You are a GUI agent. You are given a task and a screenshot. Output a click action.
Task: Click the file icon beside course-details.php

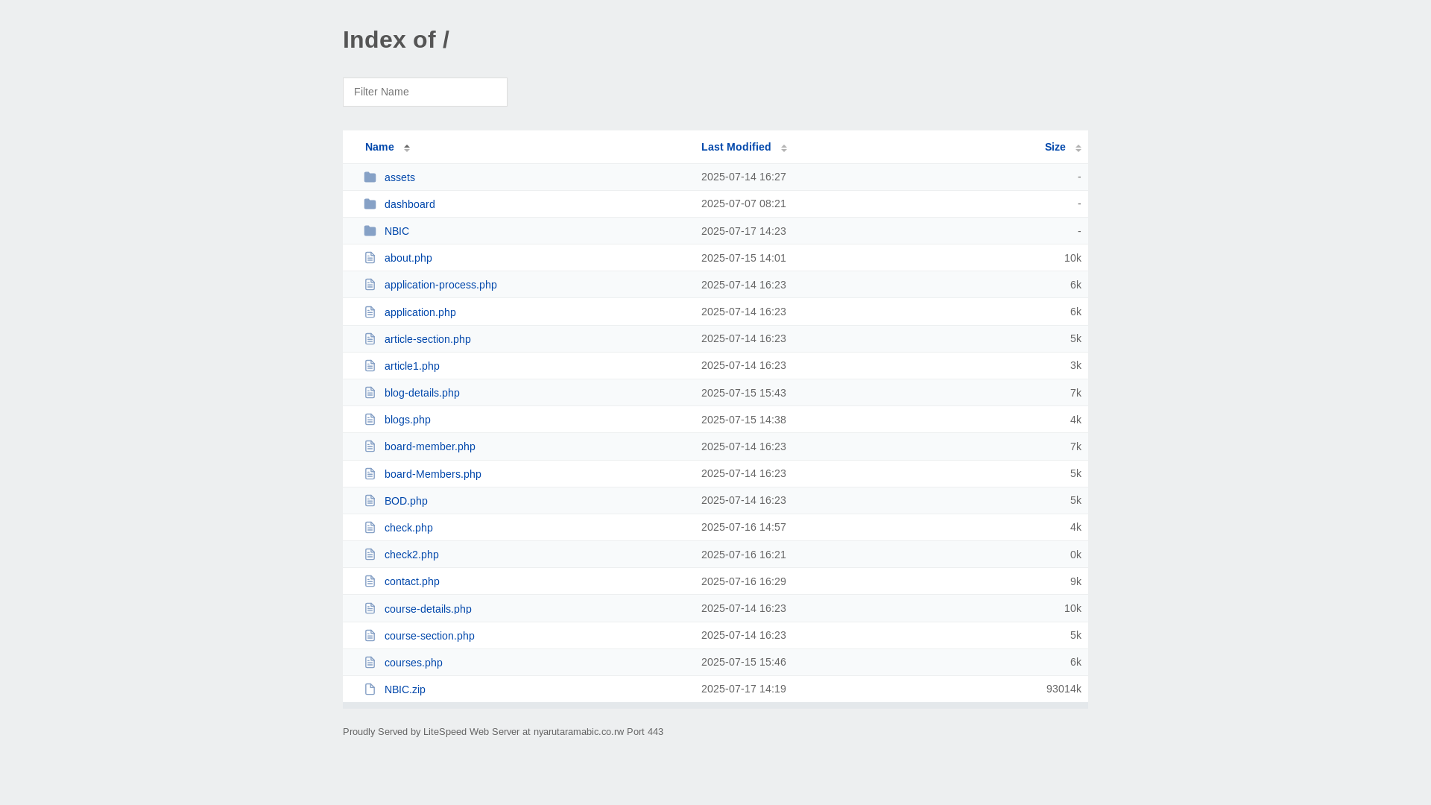tap(370, 609)
